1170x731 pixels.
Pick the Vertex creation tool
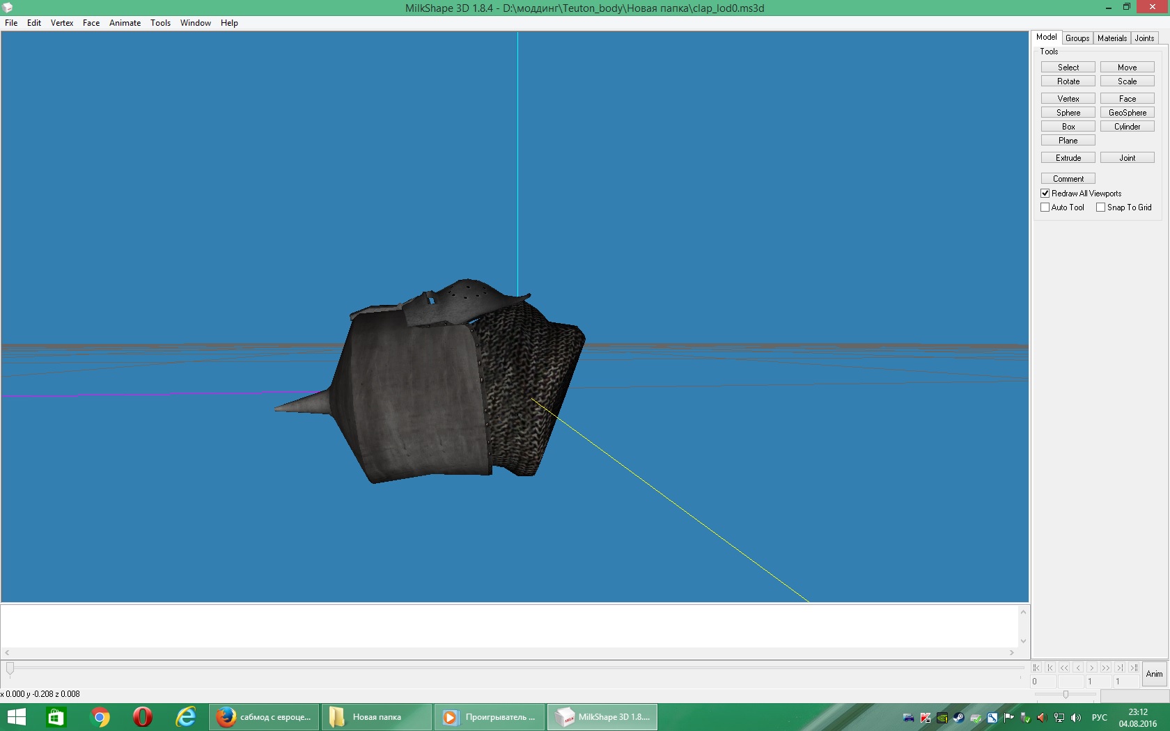(x=1068, y=99)
